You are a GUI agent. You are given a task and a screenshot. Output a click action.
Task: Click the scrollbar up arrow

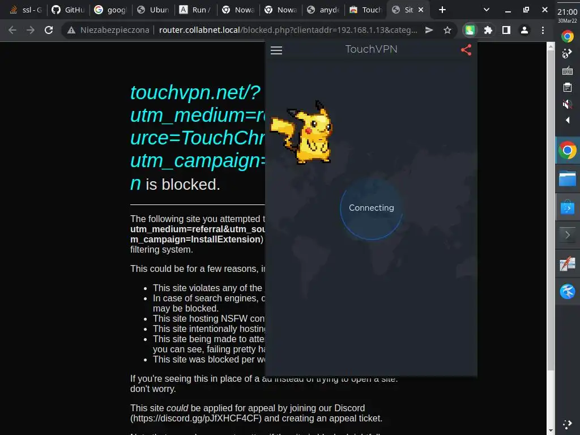551,46
